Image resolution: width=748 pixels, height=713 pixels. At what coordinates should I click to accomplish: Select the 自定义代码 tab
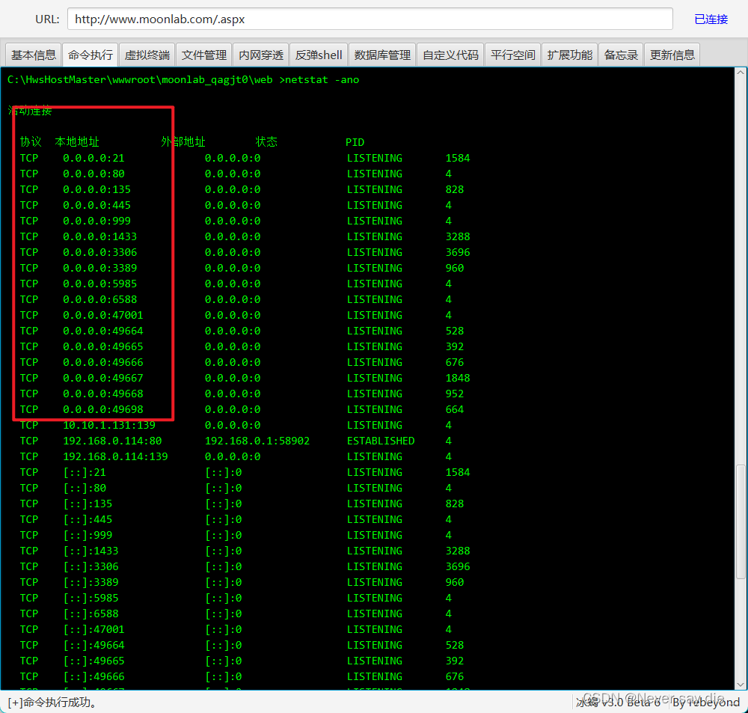[x=450, y=55]
